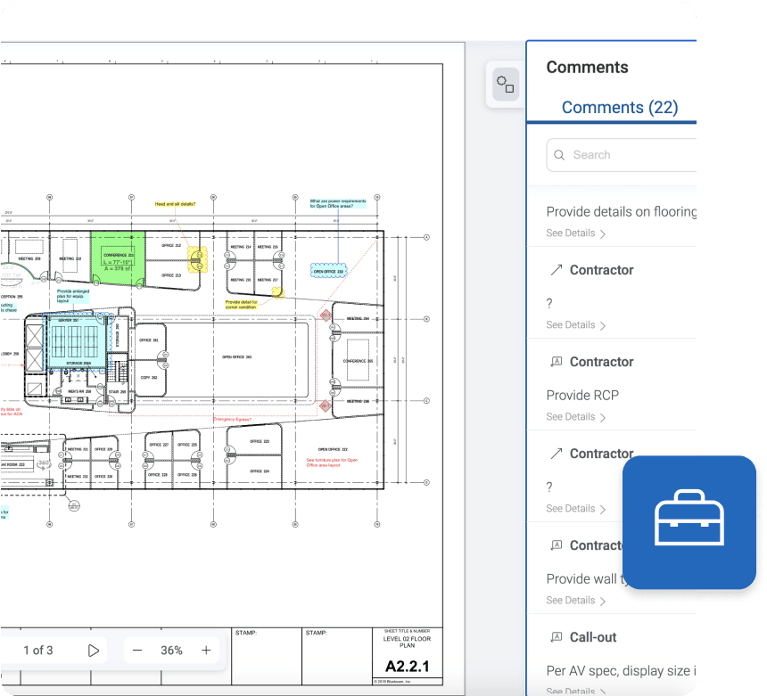Screen dimensions: 767x696
Task: Select the W-1 diamond marker near Meeting 264
Action: point(326,315)
